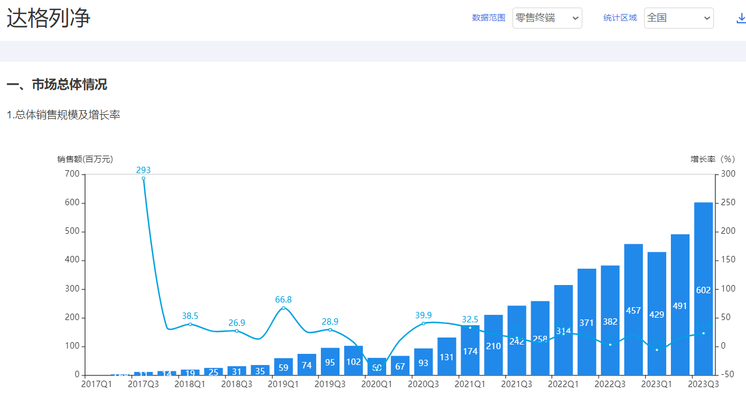This screenshot has height=397, width=746.
Task: Select the 38.5 growth rate data point
Action: click(x=190, y=324)
